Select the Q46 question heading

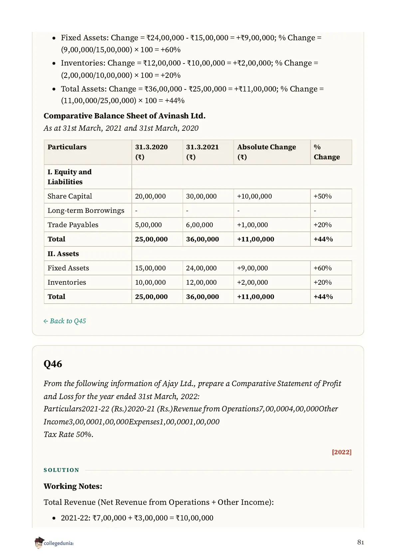(x=53, y=364)
